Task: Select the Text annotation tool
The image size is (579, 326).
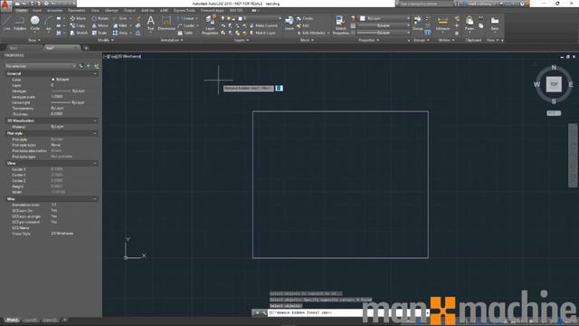Action: point(150,23)
